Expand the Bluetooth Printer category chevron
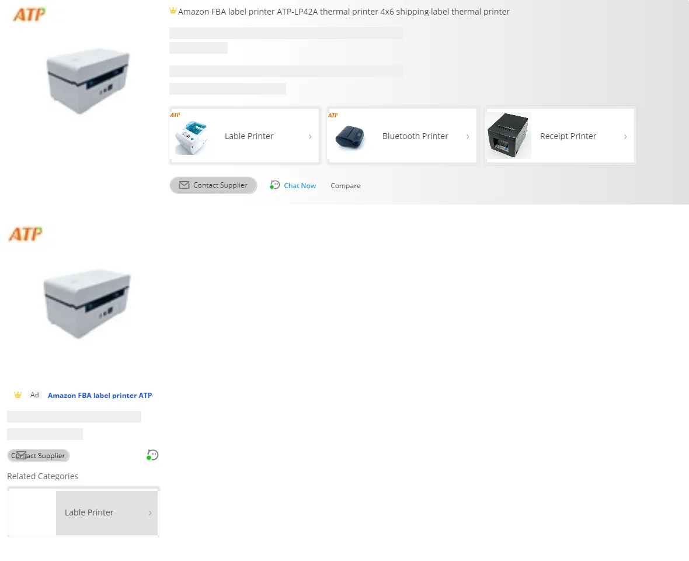The image size is (689, 561). pos(468,137)
